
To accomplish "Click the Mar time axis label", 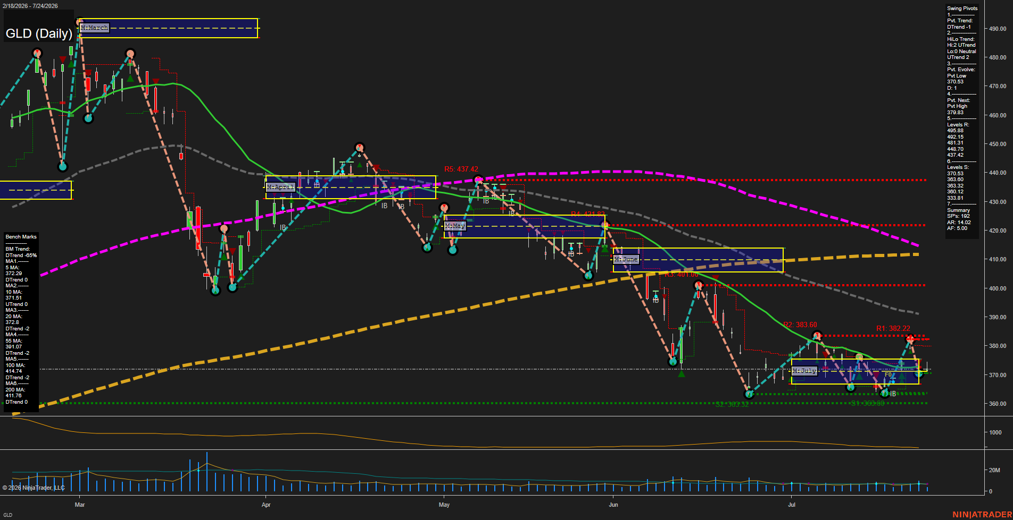I will click(x=80, y=505).
